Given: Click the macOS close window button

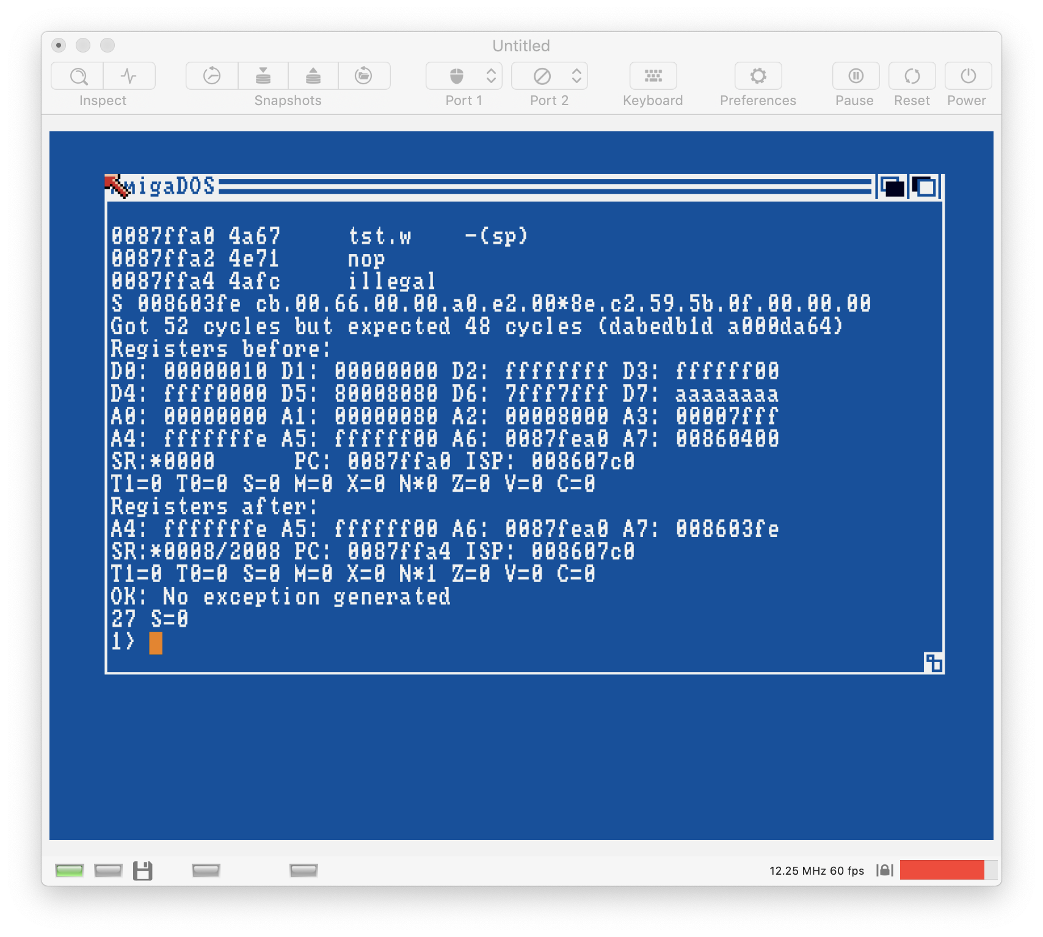Looking at the screenshot, I should tap(59, 45).
